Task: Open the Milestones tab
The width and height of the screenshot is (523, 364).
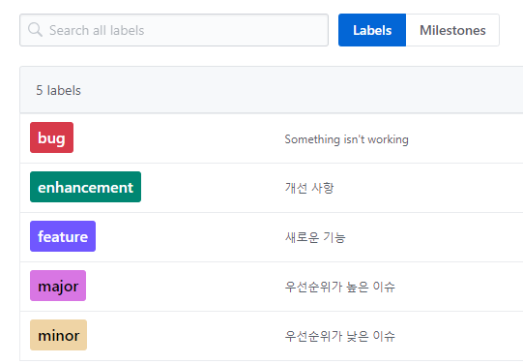Action: click(x=452, y=30)
